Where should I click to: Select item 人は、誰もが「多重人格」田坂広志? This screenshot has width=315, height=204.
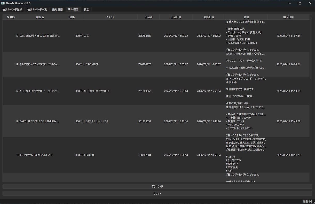point(40,36)
